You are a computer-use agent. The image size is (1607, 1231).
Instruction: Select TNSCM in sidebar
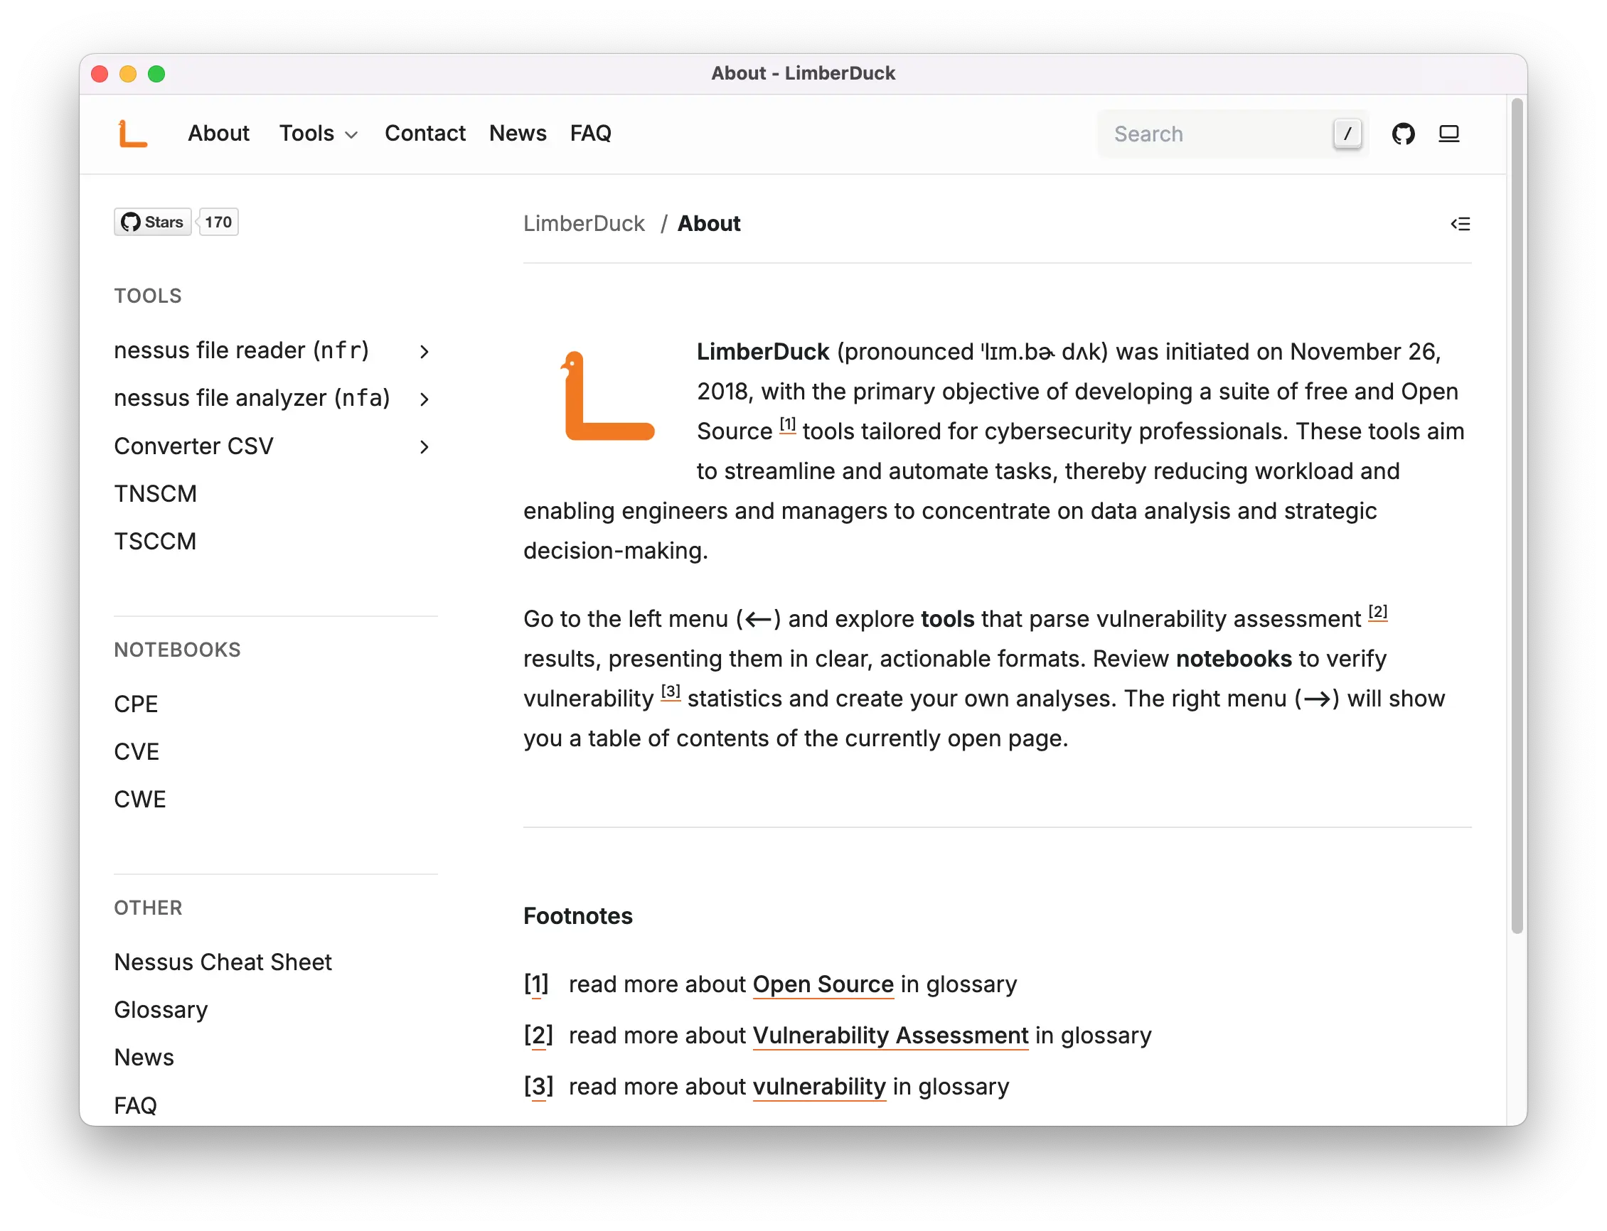[x=156, y=494]
